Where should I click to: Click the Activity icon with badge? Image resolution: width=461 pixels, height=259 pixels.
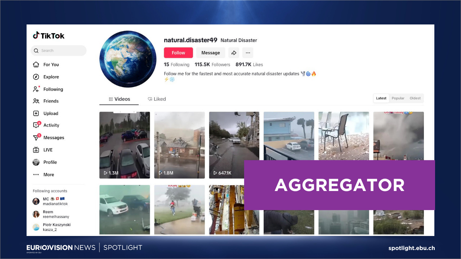click(36, 125)
